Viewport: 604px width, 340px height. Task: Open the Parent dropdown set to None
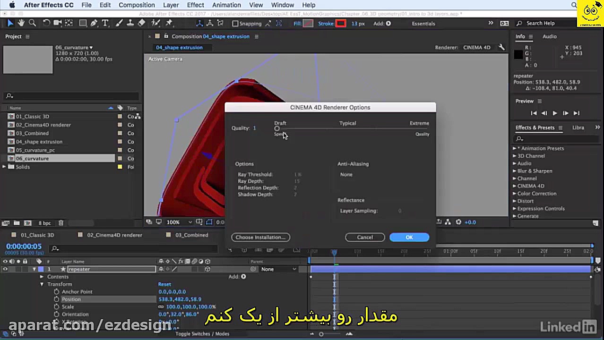278,269
